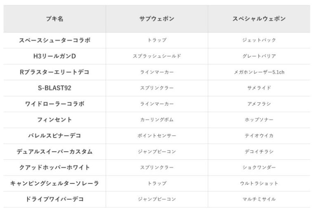Select the バレルスピナーデコ weapon name

point(54,136)
